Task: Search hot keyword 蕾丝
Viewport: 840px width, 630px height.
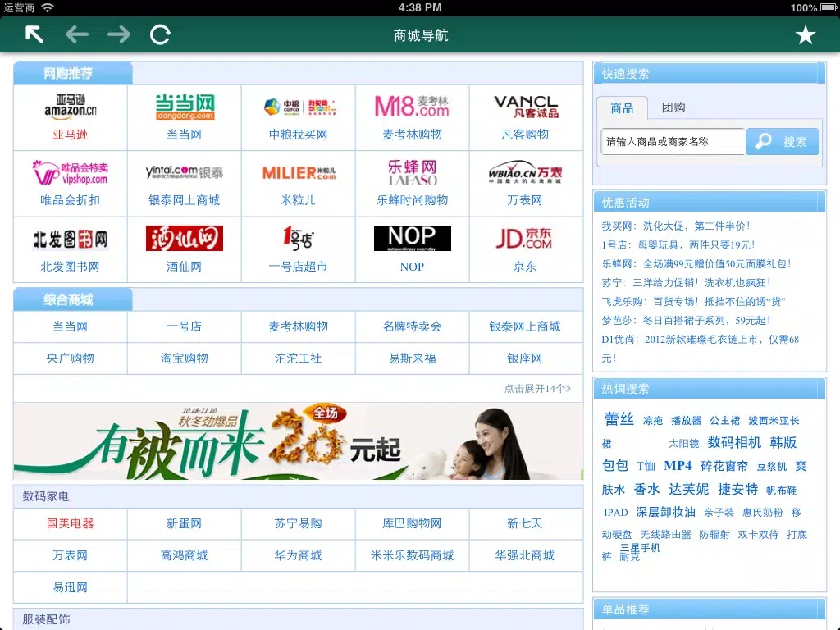Action: click(619, 419)
